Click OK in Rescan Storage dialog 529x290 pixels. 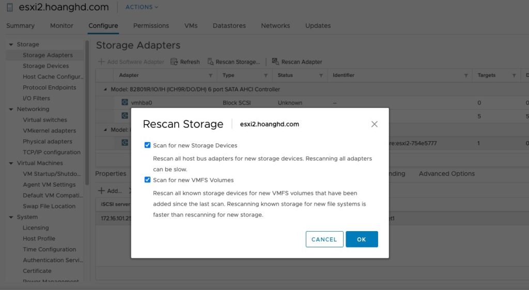tap(362, 239)
